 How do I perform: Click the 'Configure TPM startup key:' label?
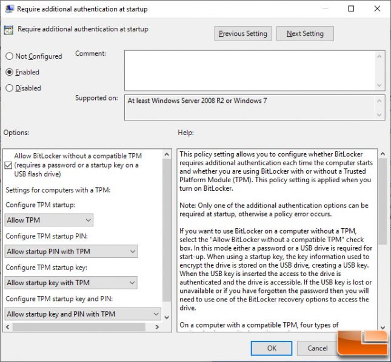[47, 268]
